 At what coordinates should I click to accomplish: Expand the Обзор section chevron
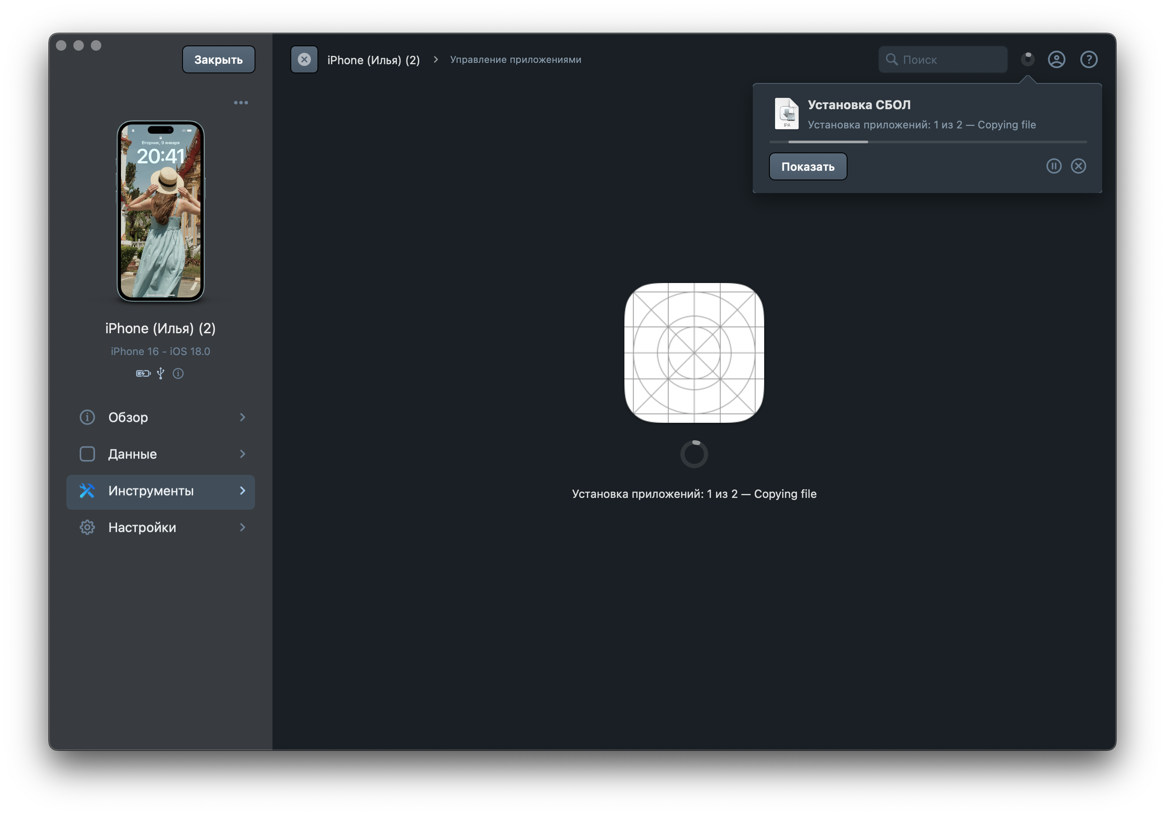(242, 417)
